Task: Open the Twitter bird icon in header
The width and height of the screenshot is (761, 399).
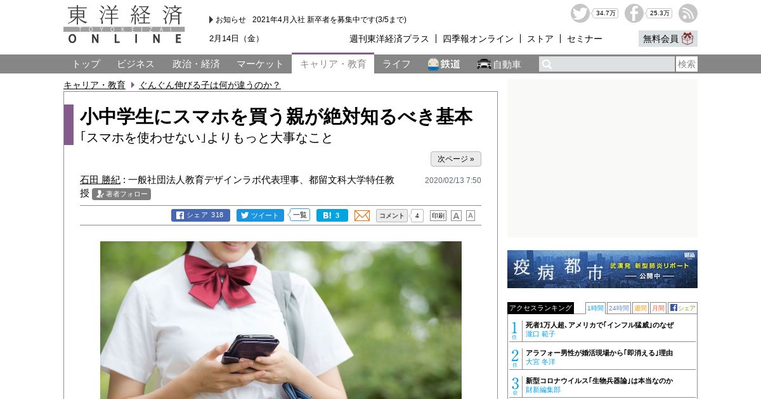Action: click(580, 13)
